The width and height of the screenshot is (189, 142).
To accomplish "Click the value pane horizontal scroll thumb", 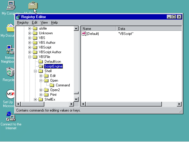I will (x=124, y=104).
